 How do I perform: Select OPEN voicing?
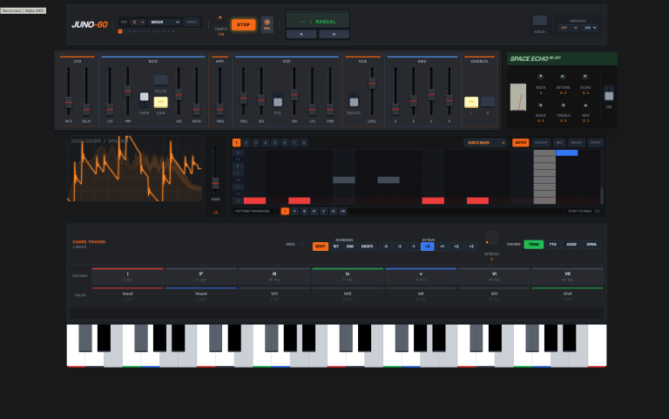coord(591,245)
